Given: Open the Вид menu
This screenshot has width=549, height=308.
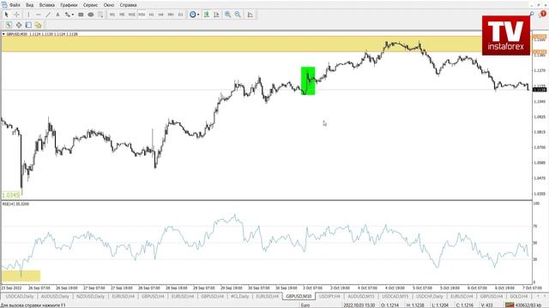Looking at the screenshot, I should (x=30, y=5).
